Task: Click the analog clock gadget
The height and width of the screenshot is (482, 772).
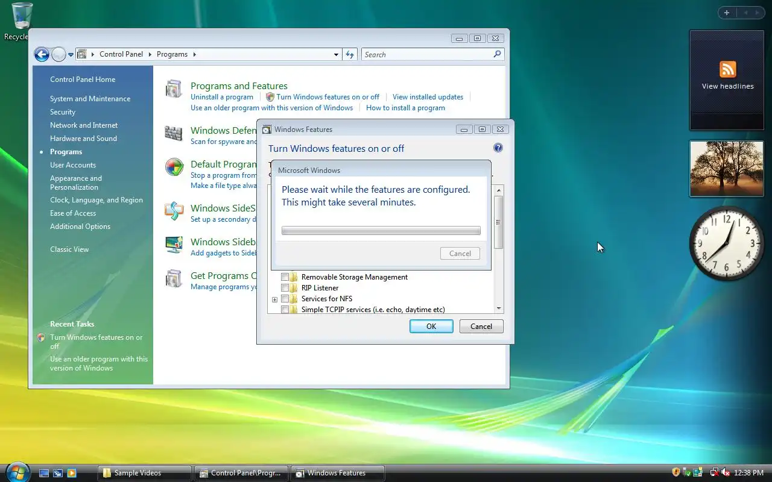Action: coord(727,243)
